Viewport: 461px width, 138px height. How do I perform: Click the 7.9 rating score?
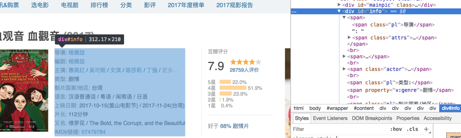click(x=216, y=66)
